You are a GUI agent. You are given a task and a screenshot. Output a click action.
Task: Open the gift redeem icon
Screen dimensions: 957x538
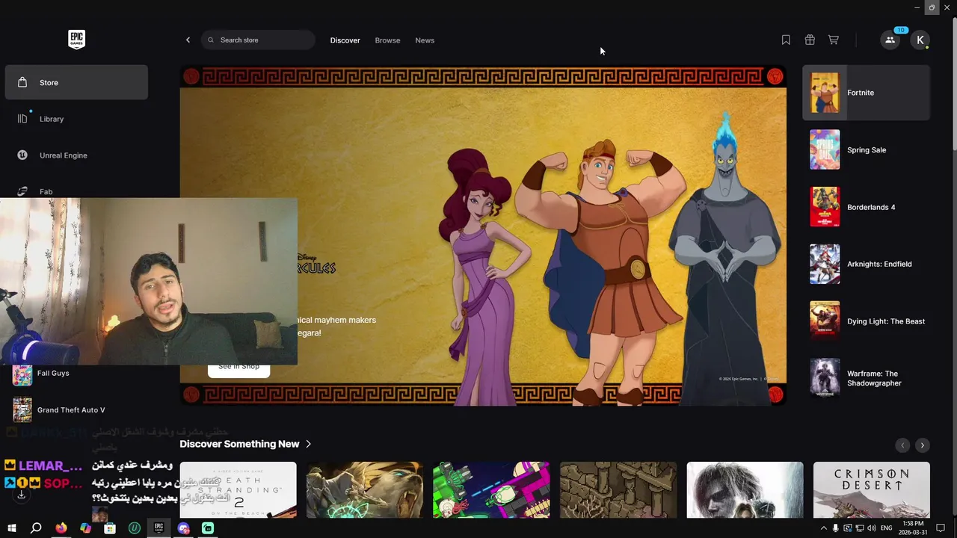pos(810,40)
